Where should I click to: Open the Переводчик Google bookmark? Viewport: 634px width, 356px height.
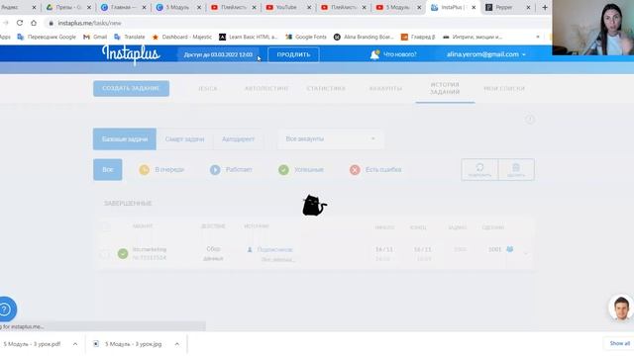pyautogui.click(x=47, y=37)
